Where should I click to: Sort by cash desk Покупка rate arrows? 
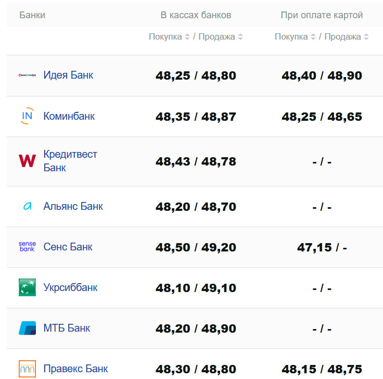tap(187, 37)
